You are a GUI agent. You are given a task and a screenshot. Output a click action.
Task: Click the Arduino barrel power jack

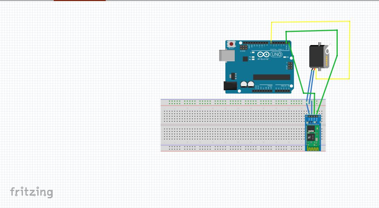[x=230, y=85]
